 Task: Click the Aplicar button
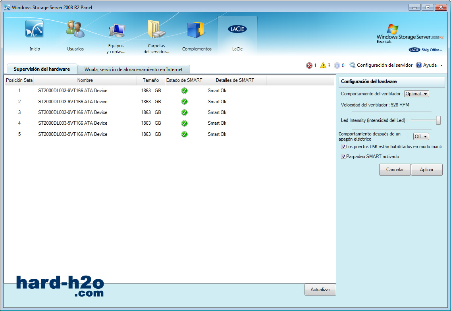point(426,170)
